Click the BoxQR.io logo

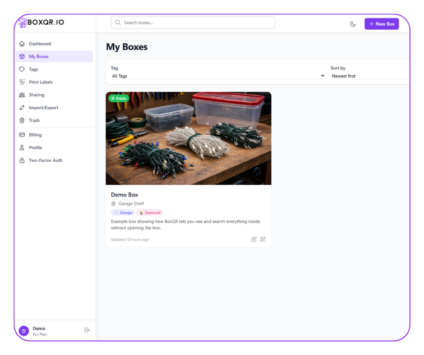pos(41,23)
